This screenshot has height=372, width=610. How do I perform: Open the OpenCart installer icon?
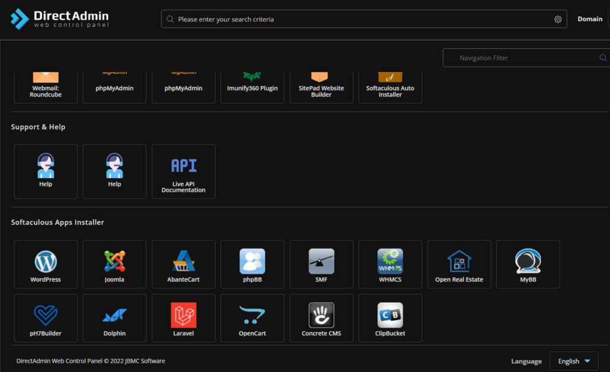(252, 318)
